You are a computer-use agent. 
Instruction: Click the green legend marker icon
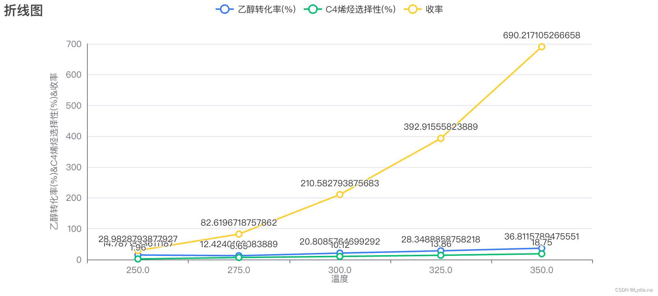[x=313, y=9]
